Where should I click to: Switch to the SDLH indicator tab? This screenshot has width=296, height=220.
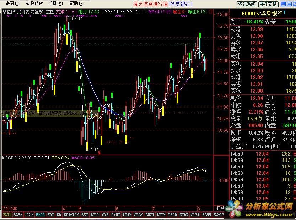tap(138, 215)
